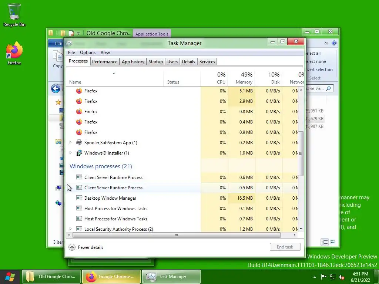Click the vertical scrollbar thumb in process list
Image resolution: width=379 pixels, height=284 pixels.
click(301, 153)
